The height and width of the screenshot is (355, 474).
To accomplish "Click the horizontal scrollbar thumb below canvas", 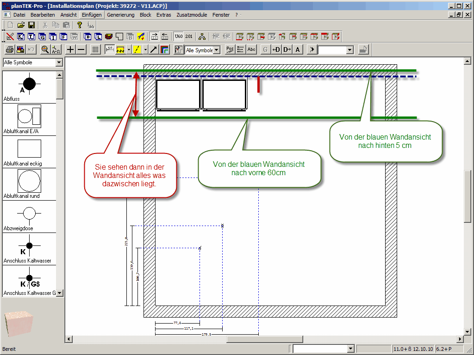I will click(264, 339).
